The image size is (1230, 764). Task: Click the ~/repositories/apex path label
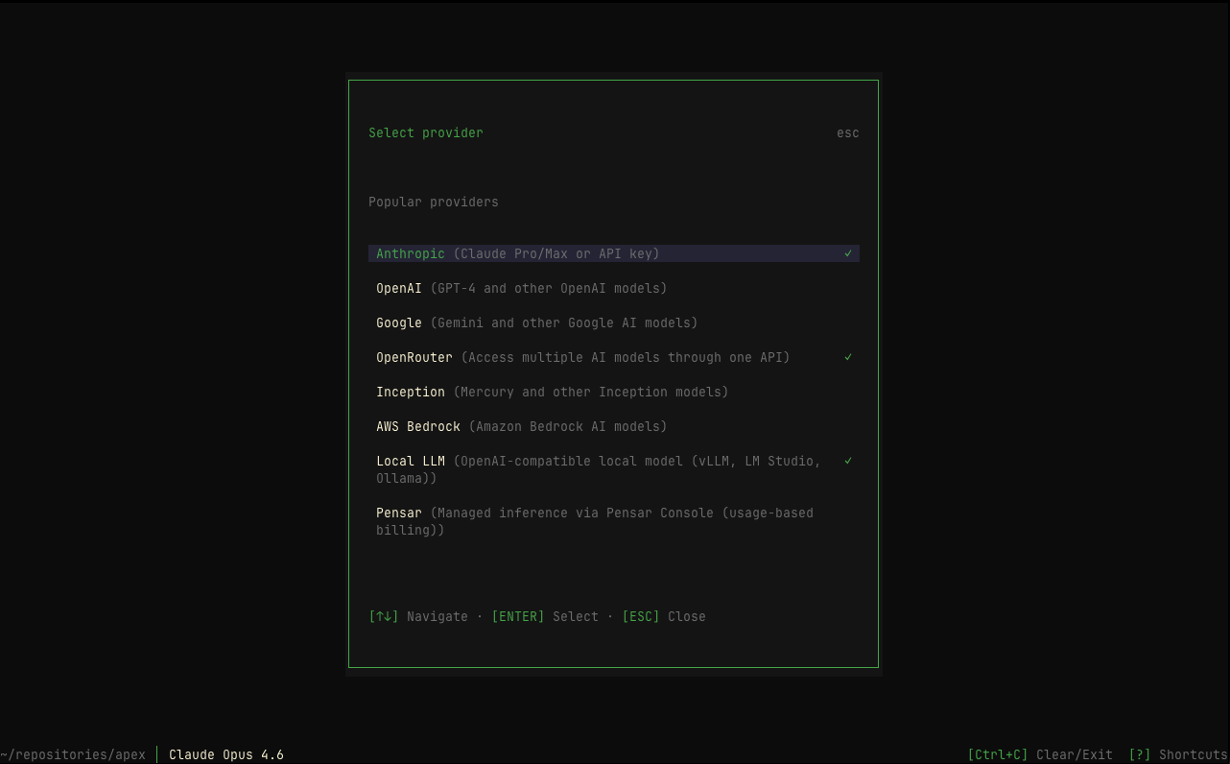tap(73, 754)
